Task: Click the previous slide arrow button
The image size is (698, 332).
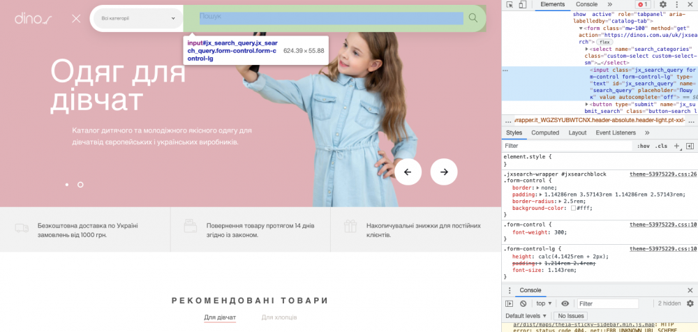Action: tap(408, 172)
